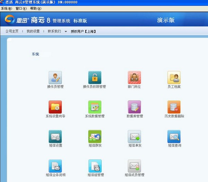Open the 窗口 menu
This screenshot has width=208, height=182.
click(x=21, y=9)
